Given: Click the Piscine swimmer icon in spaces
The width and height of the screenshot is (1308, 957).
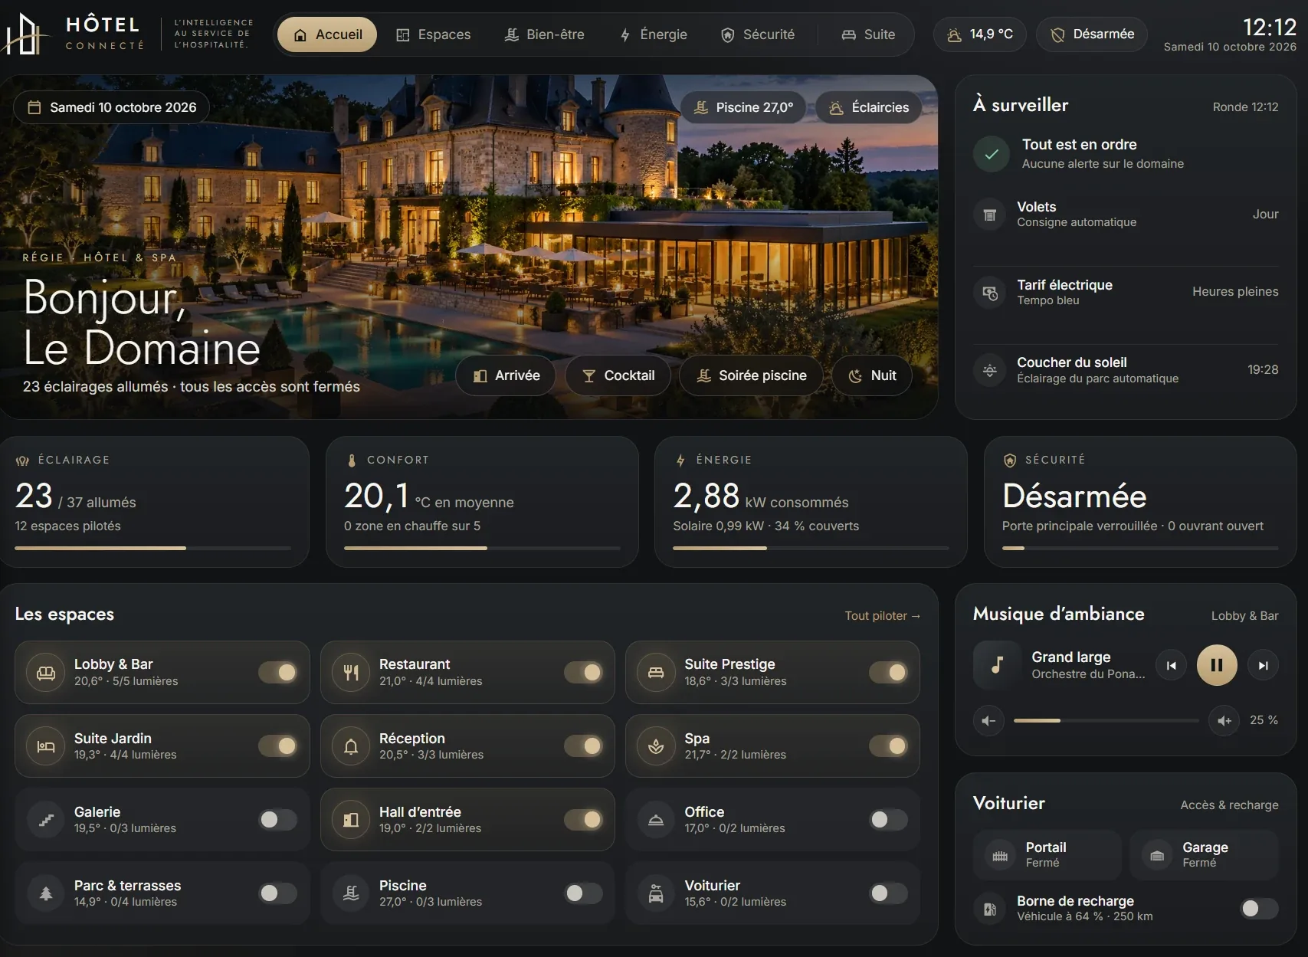Looking at the screenshot, I should click(351, 893).
